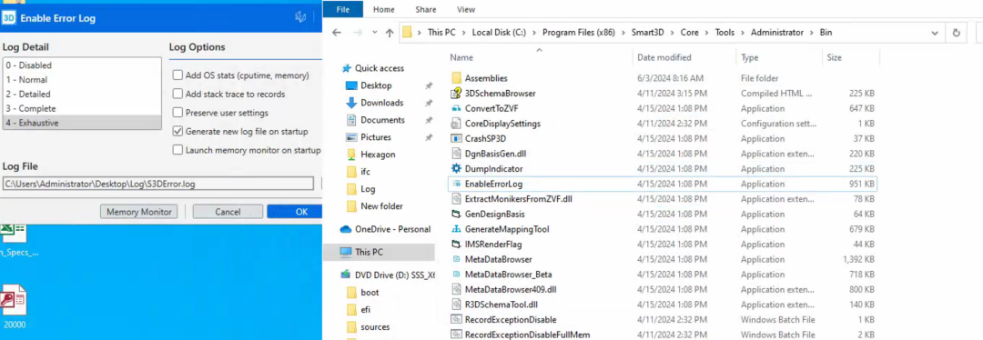Check Launch memory monitor on startup
This screenshot has width=983, height=340.
tap(177, 150)
